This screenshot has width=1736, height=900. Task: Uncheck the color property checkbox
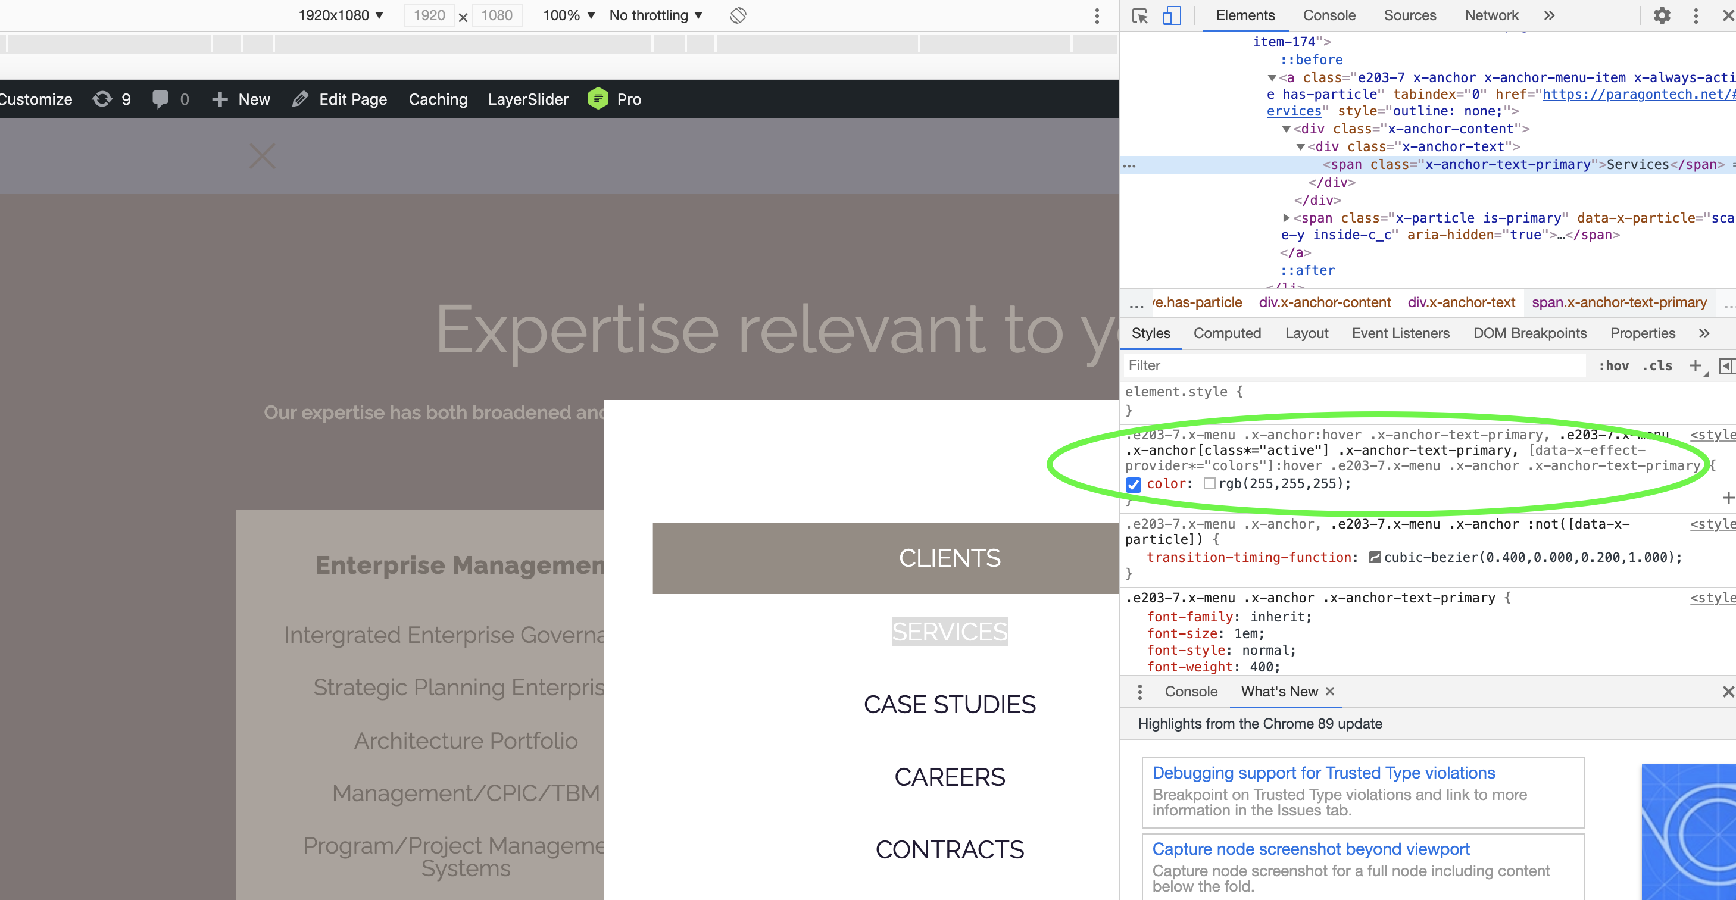(x=1134, y=485)
